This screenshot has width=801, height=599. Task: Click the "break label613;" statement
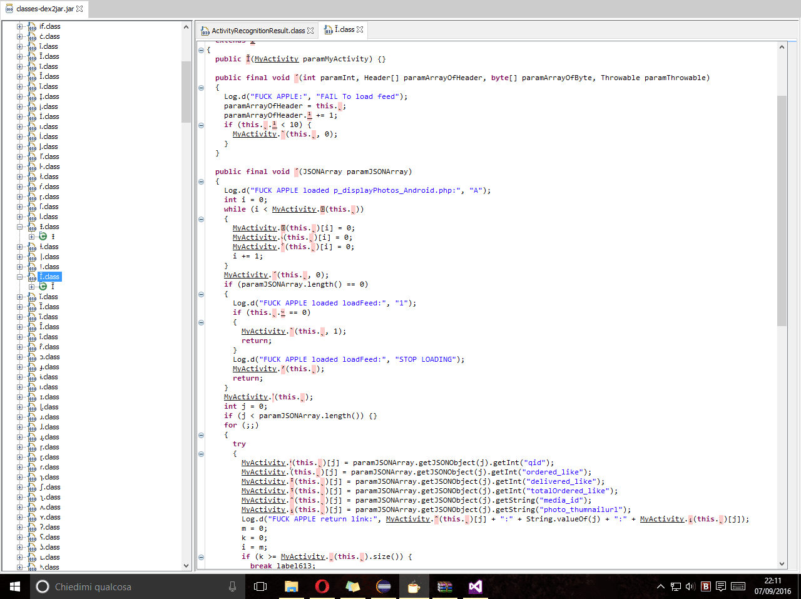click(283, 566)
